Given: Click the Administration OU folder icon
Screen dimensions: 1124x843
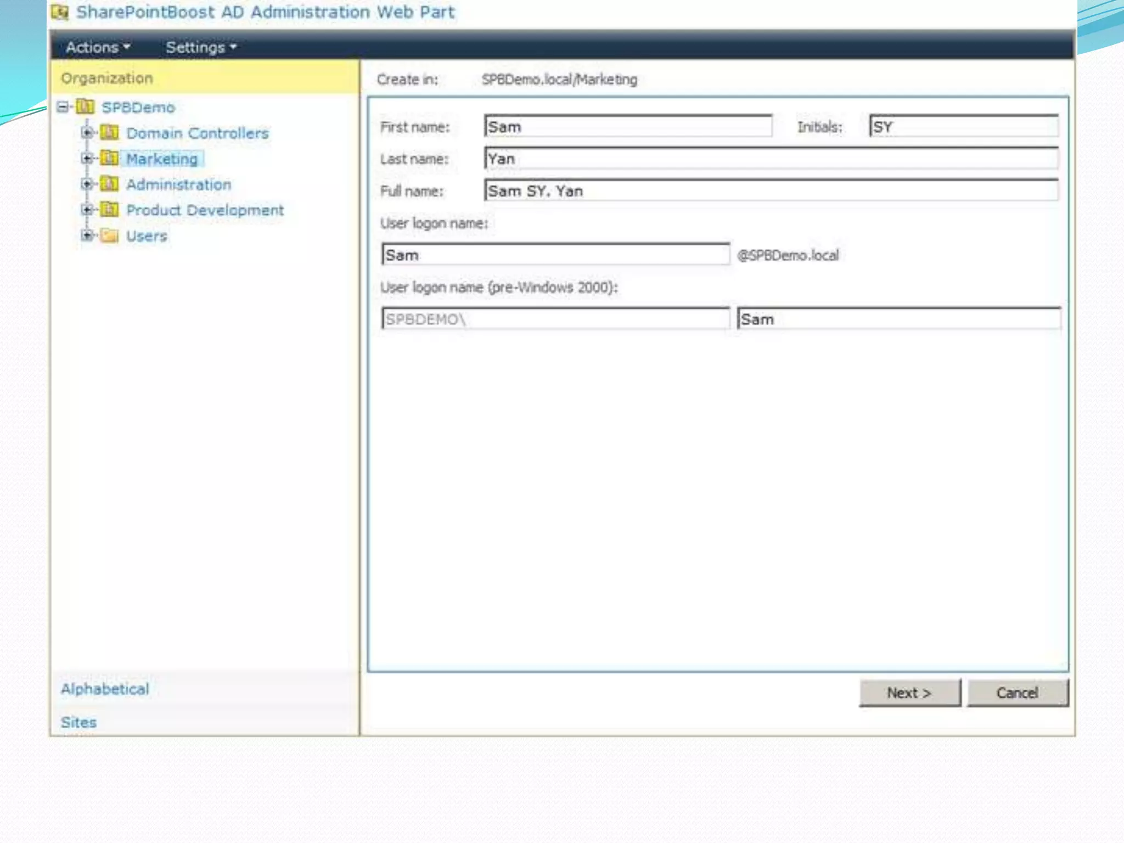Looking at the screenshot, I should tap(110, 184).
